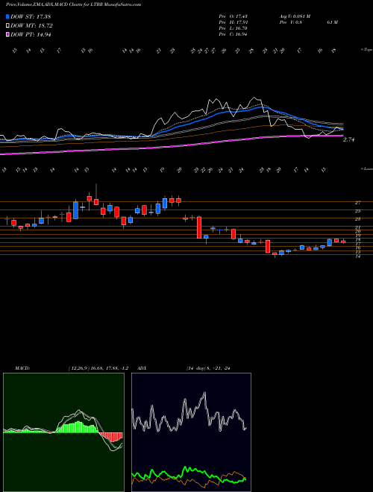Select the 'DOW MT: 18.72' legend text
Image resolution: width=373 pixels, height=492 pixels.
point(31,26)
